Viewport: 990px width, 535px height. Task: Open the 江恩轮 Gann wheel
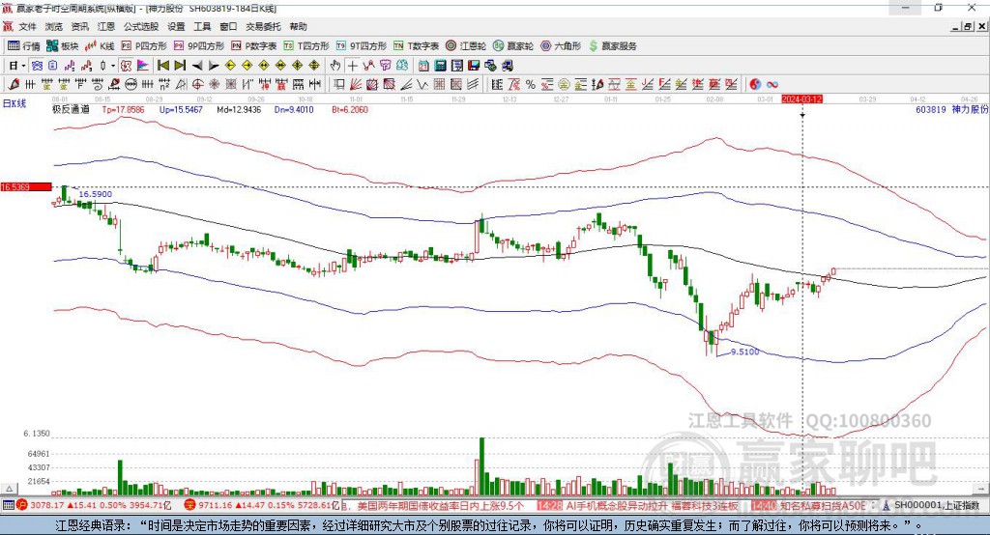(x=466, y=46)
